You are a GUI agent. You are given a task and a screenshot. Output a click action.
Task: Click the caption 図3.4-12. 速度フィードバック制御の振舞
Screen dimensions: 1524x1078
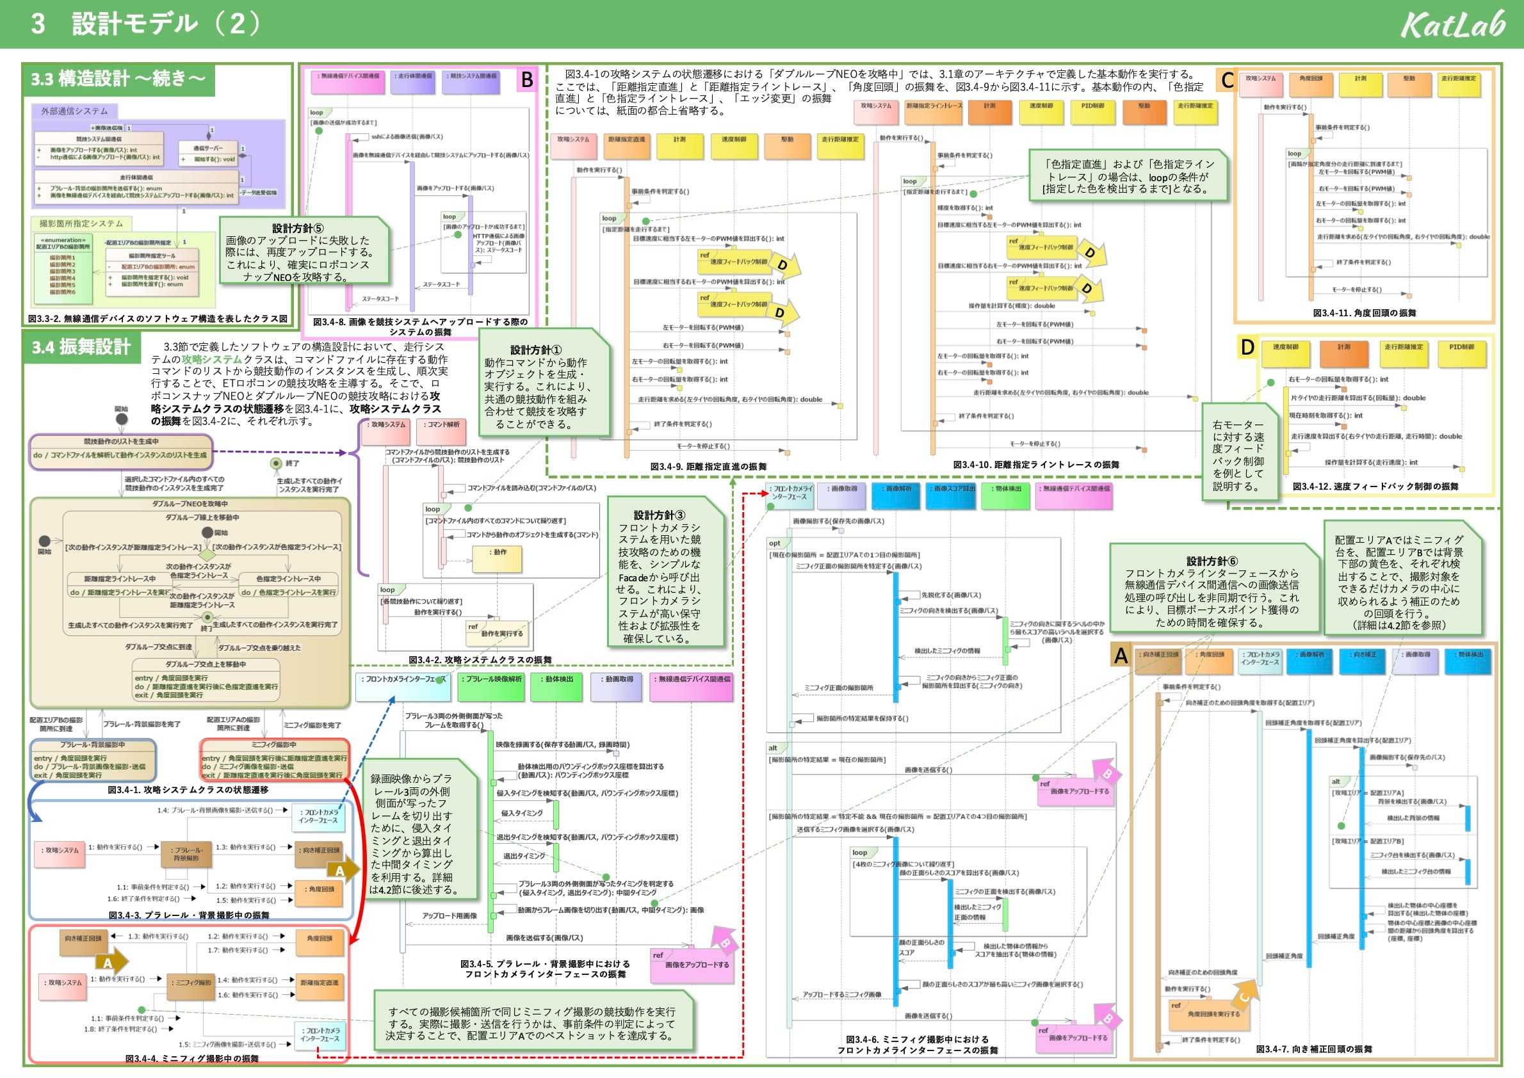pyautogui.click(x=1375, y=487)
